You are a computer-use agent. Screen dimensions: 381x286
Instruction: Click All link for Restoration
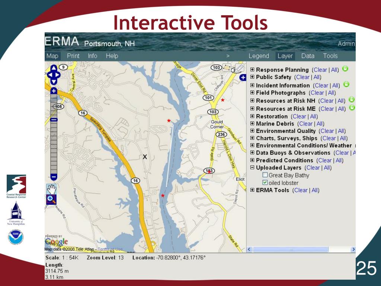tap(313, 117)
